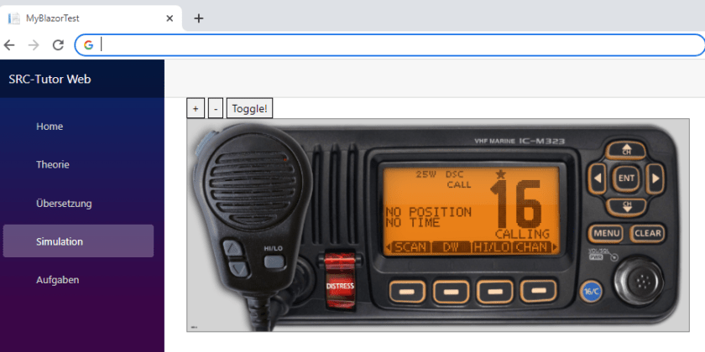Select the MyBlazorTest browser tab
The image size is (705, 352).
91,18
